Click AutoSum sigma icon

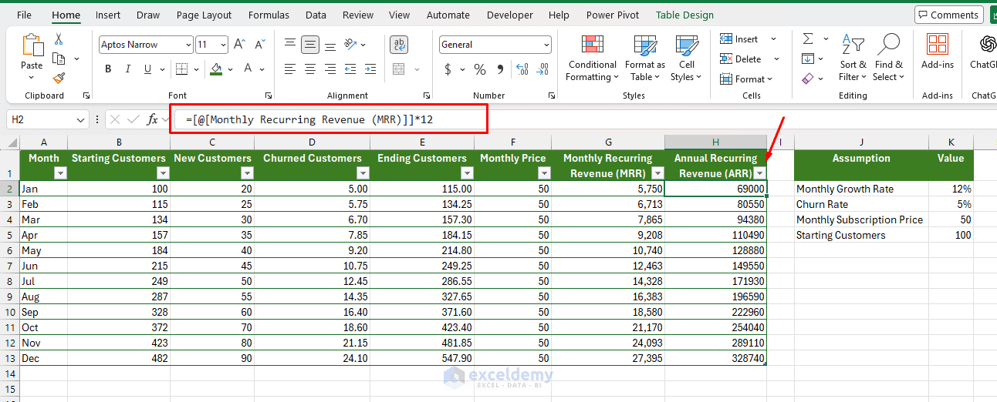(x=808, y=39)
